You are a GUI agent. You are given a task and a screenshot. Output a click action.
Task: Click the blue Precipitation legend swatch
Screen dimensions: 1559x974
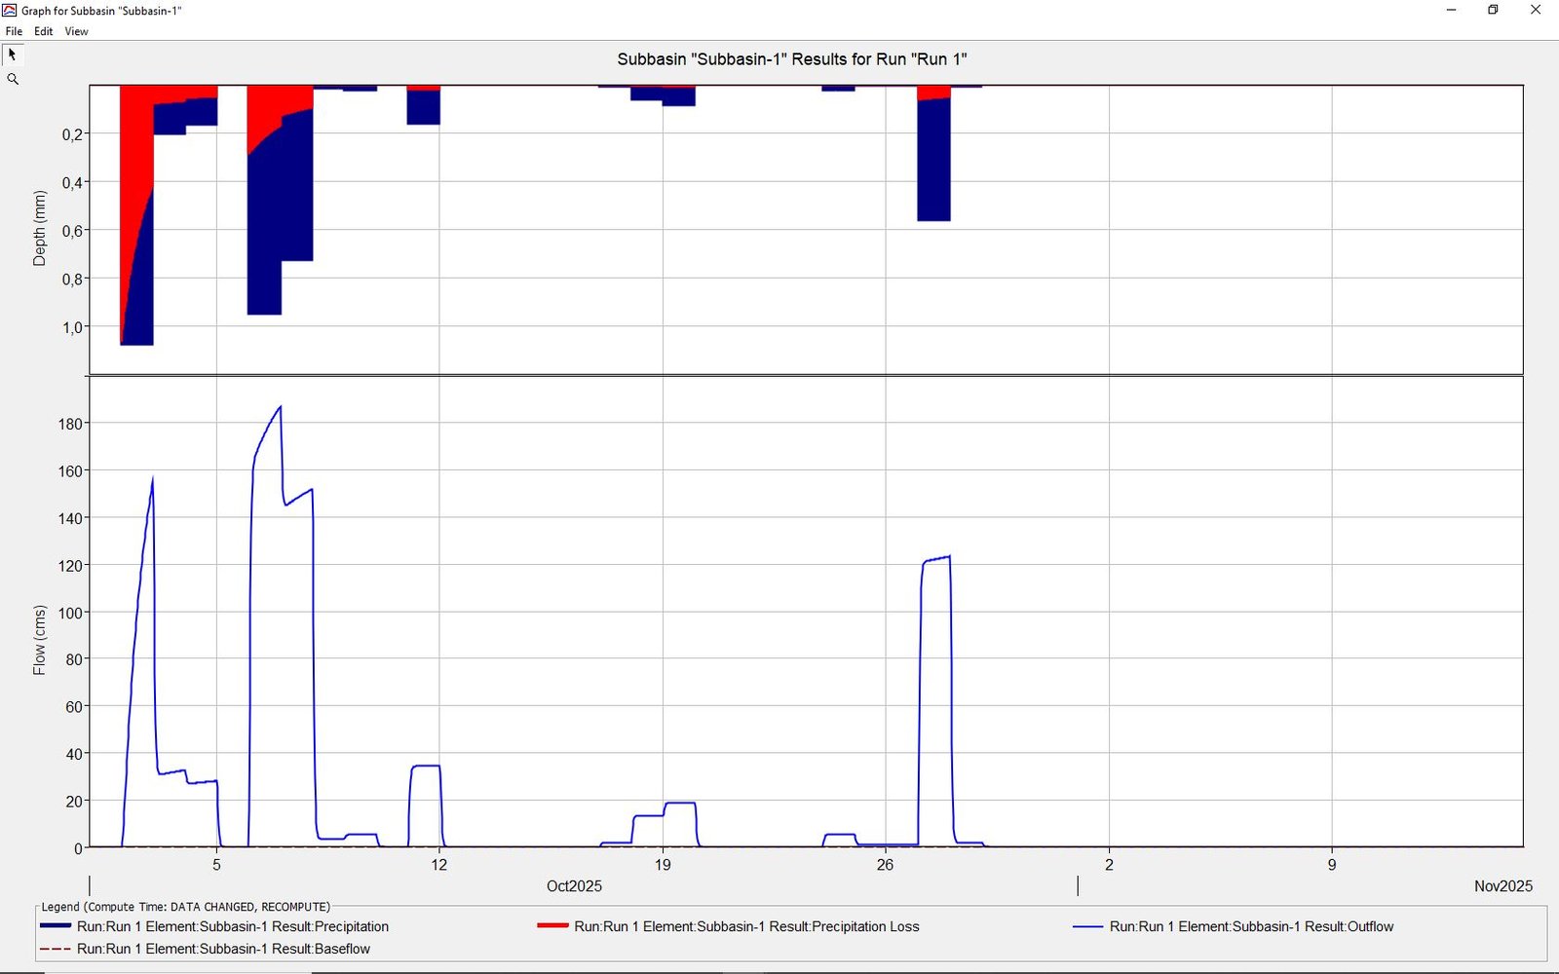point(56,926)
